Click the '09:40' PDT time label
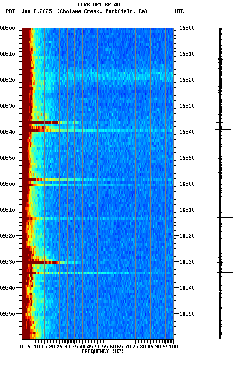The height and width of the screenshot is (374, 239). (x=7, y=288)
